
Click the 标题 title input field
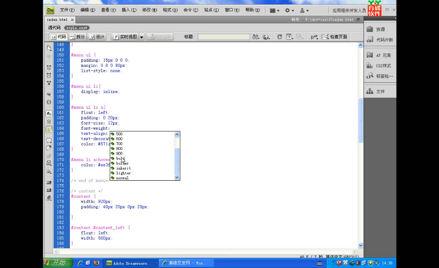224,37
